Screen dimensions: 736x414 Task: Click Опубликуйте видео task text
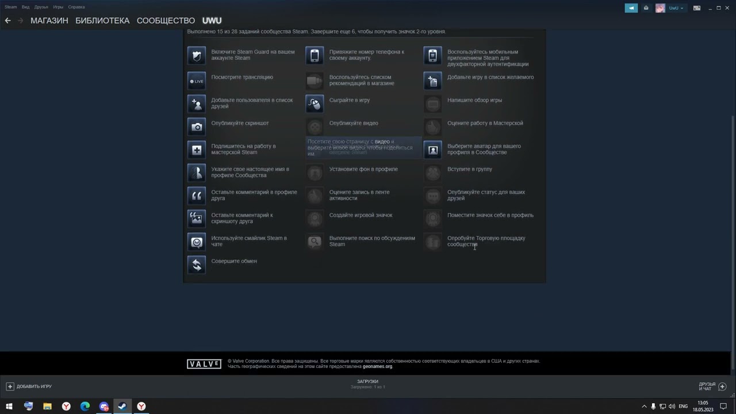354,123
